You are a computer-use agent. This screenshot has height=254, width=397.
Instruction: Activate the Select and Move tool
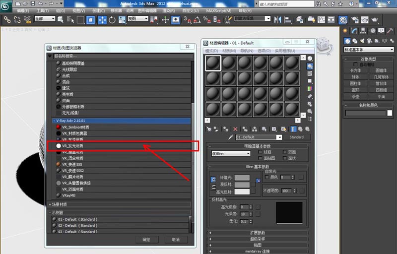coord(102,20)
